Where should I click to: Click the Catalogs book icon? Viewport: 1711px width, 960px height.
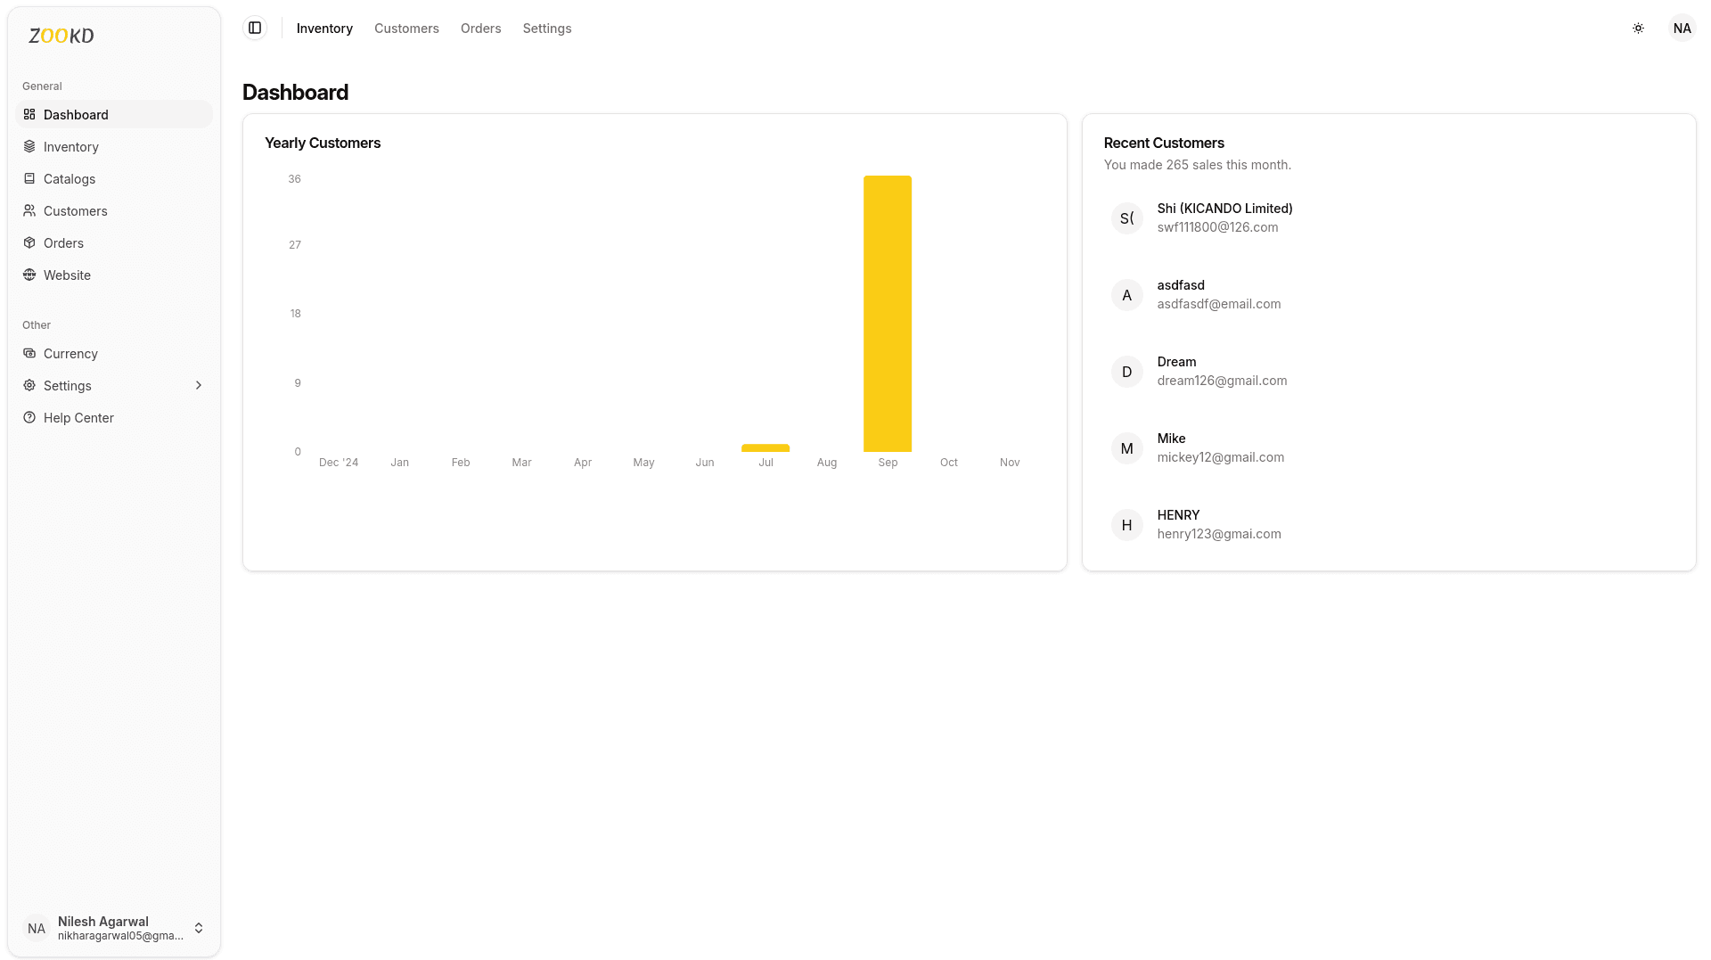tap(29, 178)
